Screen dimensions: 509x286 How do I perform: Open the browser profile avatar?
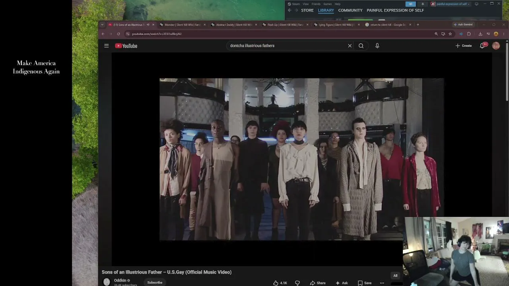tap(496, 34)
